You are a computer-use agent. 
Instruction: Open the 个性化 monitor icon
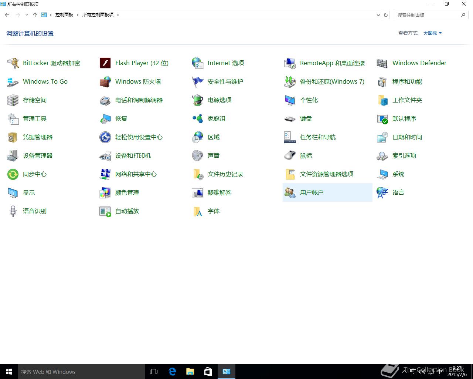pyautogui.click(x=290, y=100)
